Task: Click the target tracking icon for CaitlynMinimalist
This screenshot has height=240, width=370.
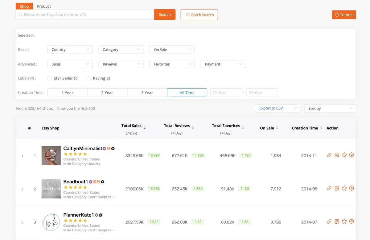Action: click(x=351, y=155)
